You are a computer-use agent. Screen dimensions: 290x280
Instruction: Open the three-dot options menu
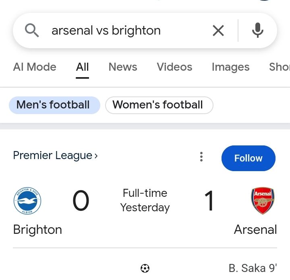click(x=201, y=157)
